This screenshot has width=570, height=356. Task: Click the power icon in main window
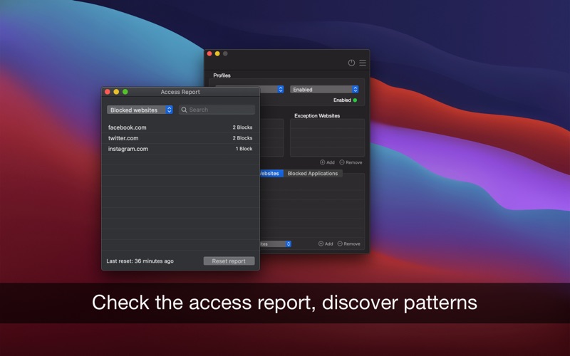(351, 63)
